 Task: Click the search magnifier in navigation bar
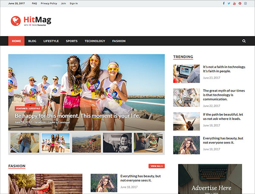[x=244, y=41]
